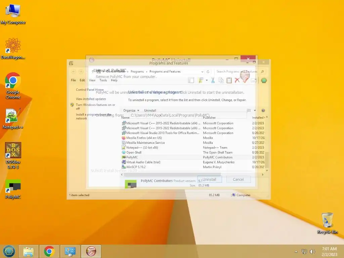Open the green shell settings toolbar icon
The height and width of the screenshot is (258, 344).
pyautogui.click(x=264, y=80)
